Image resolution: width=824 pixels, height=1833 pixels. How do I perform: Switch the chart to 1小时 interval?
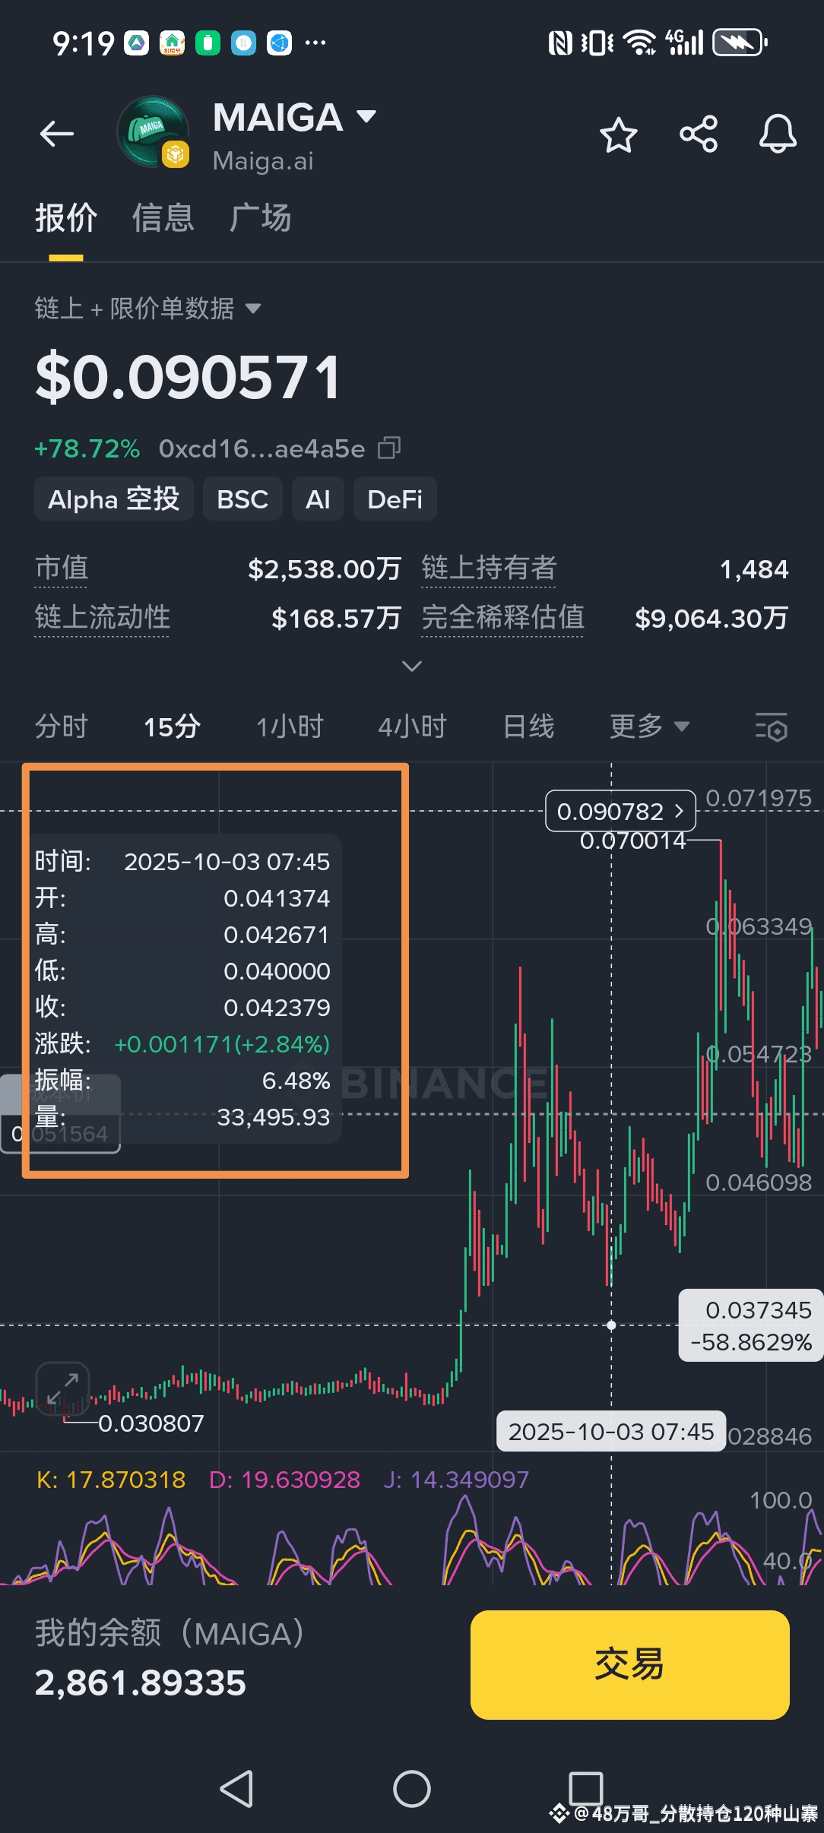coord(290,727)
